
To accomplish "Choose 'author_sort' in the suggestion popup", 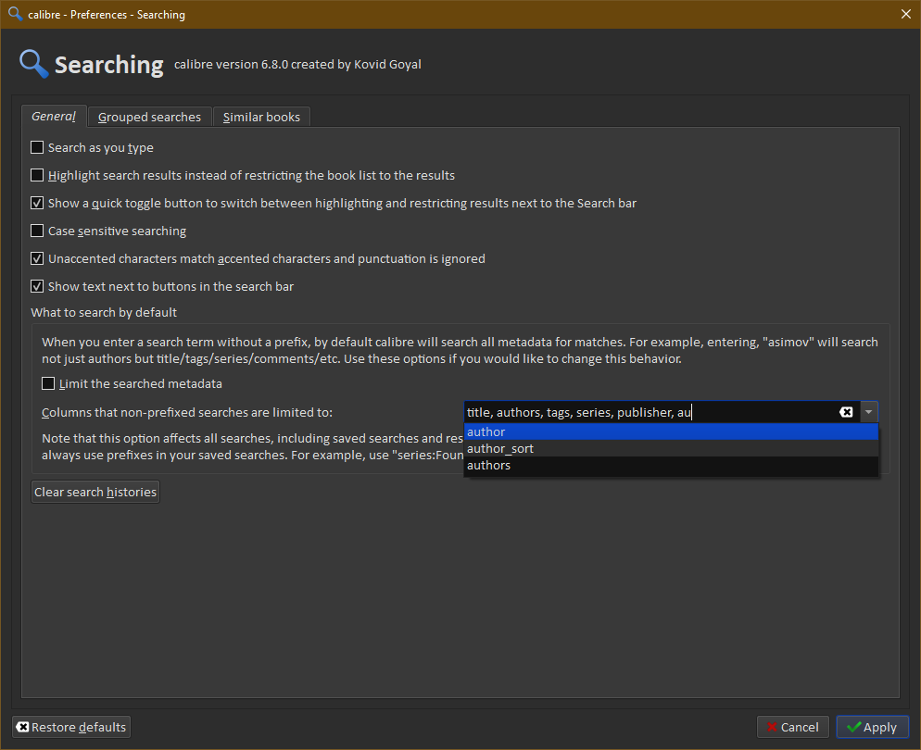I will (671, 448).
